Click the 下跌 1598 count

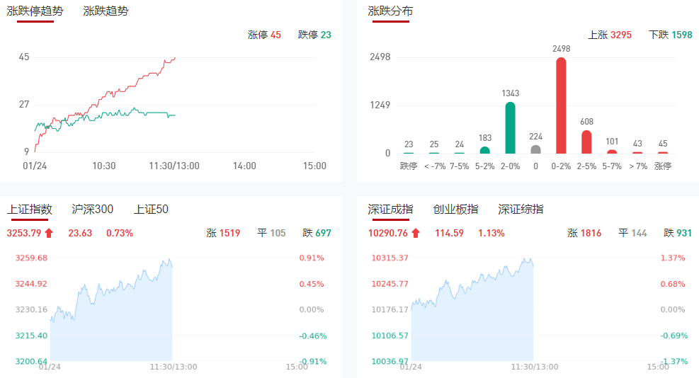[x=670, y=35]
